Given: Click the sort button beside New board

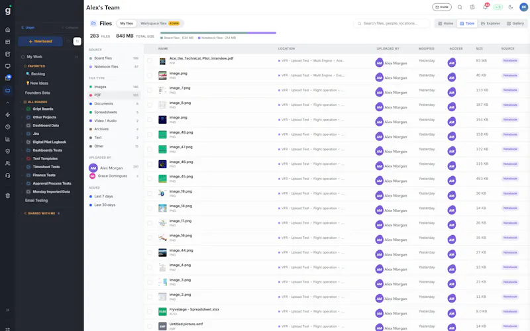Looking at the screenshot, I should coord(77,41).
